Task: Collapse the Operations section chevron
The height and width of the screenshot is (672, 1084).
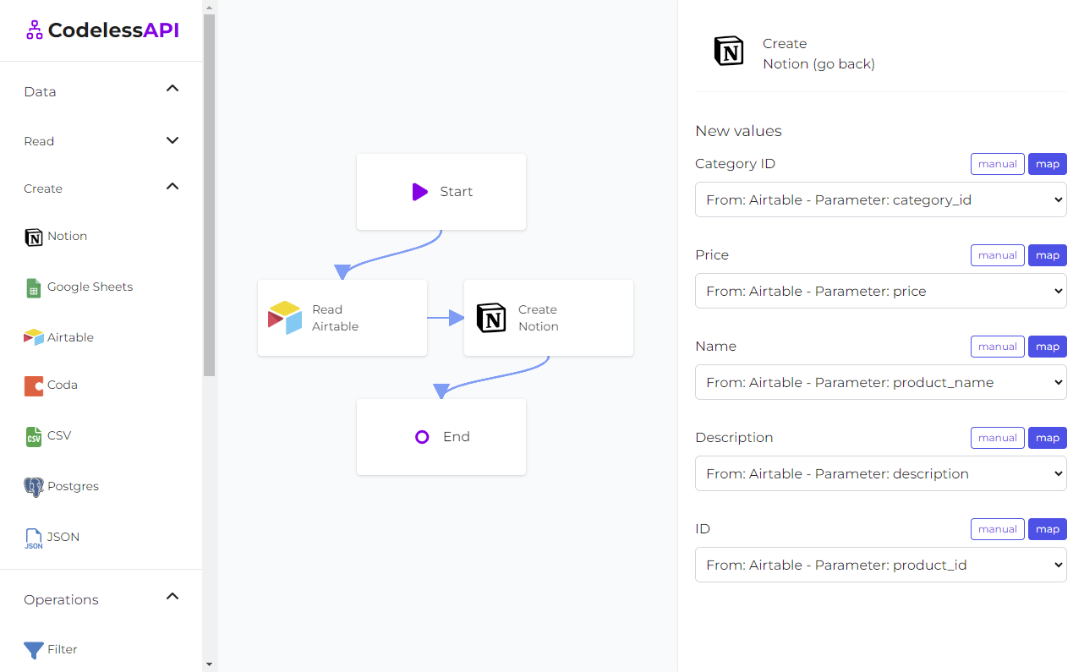Action: [x=172, y=596]
